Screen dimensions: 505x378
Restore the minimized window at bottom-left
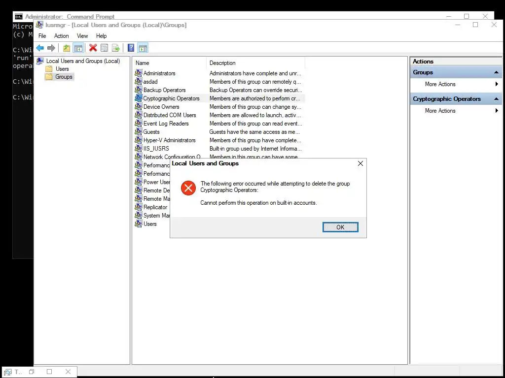click(x=32, y=372)
